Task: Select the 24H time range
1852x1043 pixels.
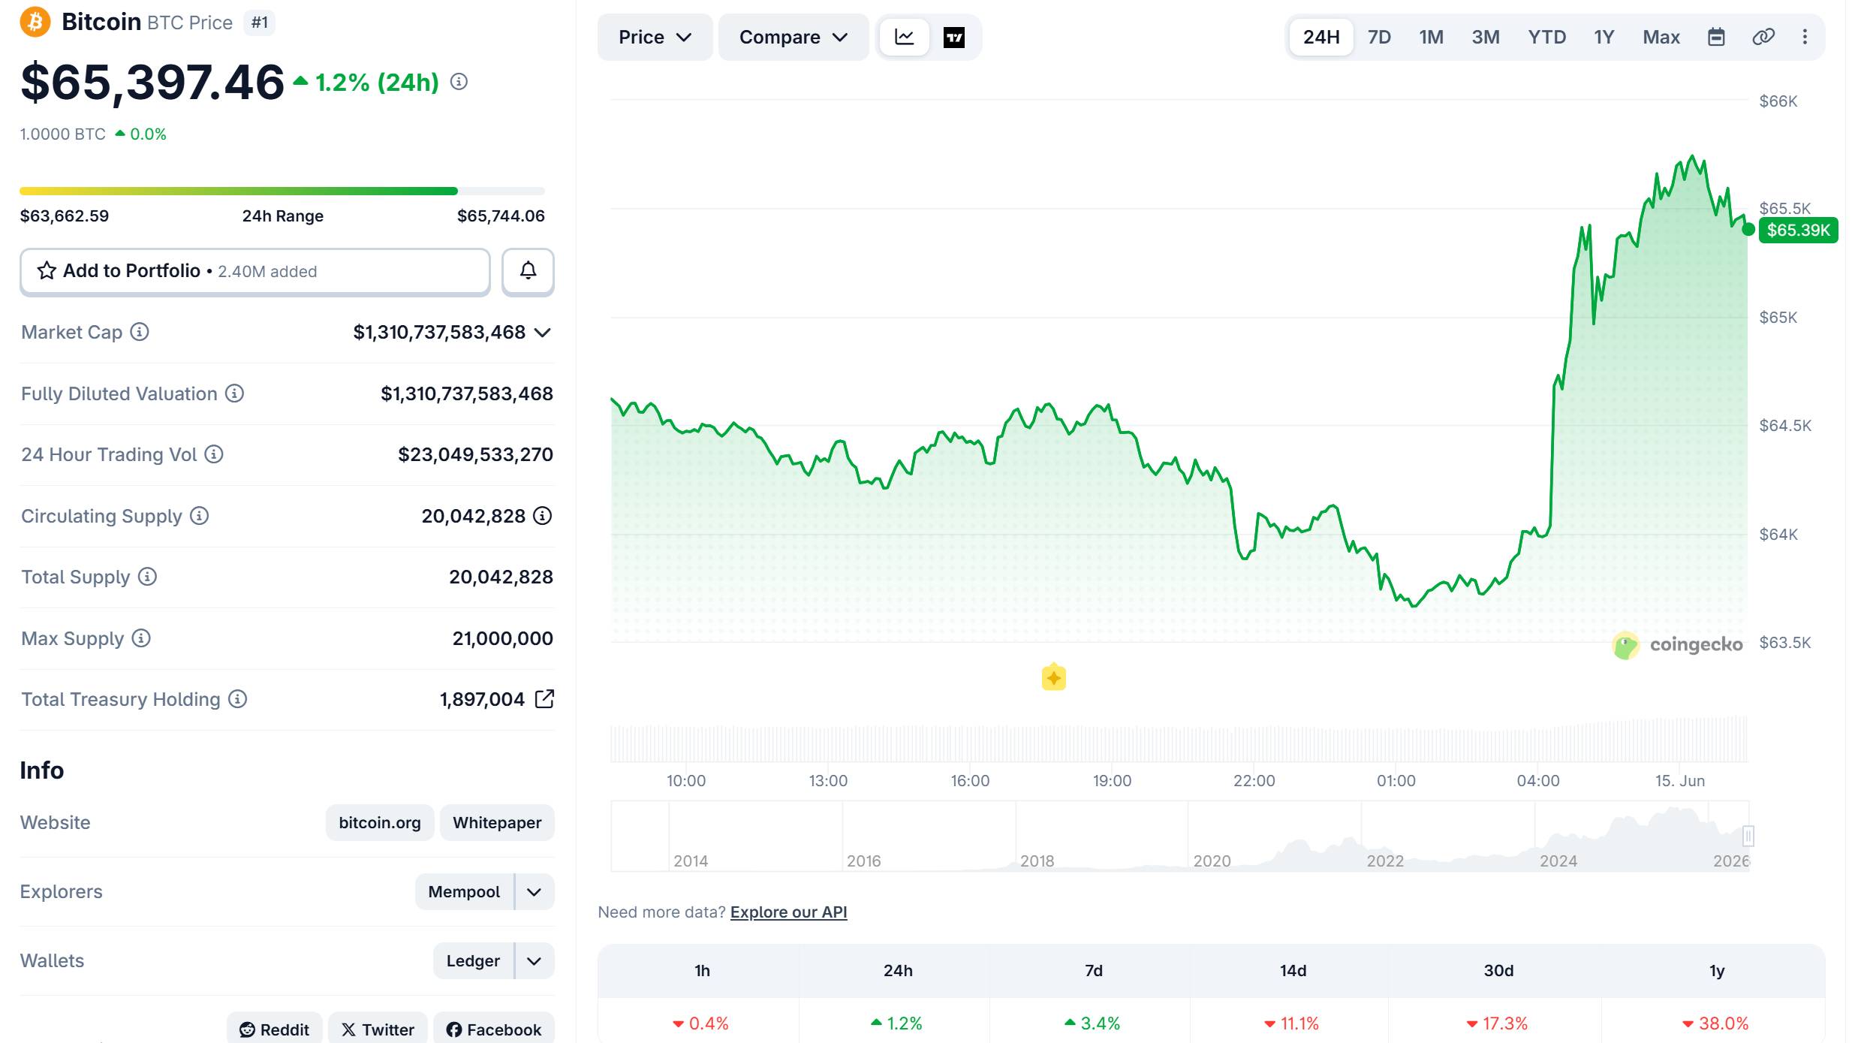Action: [1321, 37]
